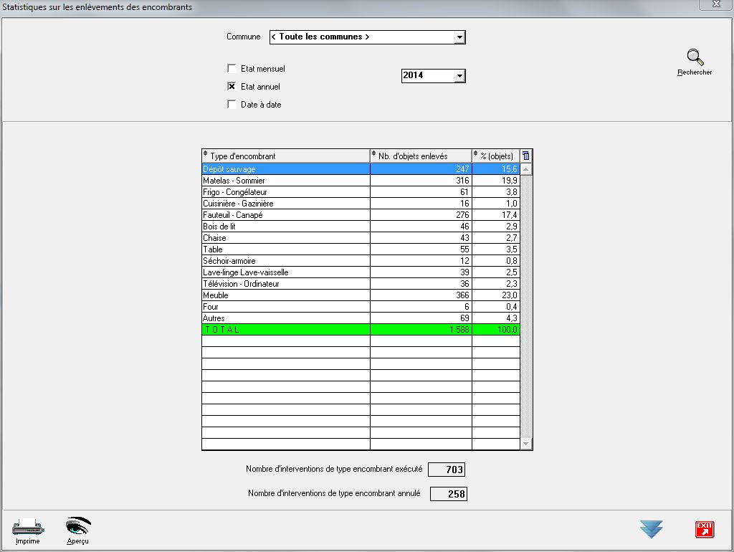
Task: Open the Aperçu eye preview icon
Action: point(78,528)
